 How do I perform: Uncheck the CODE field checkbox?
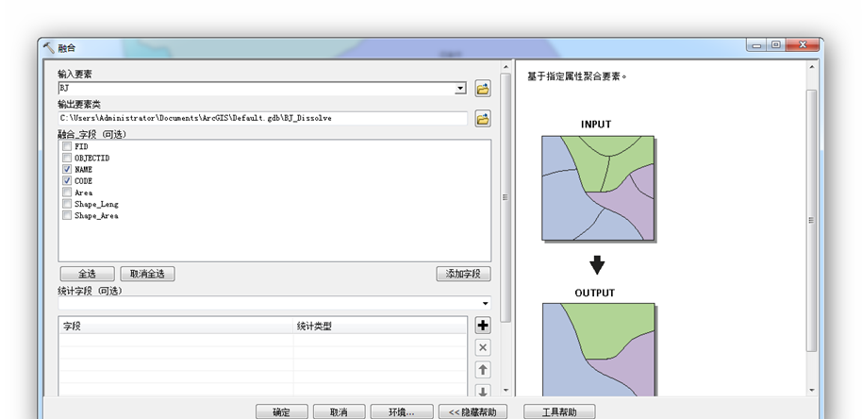coord(67,181)
